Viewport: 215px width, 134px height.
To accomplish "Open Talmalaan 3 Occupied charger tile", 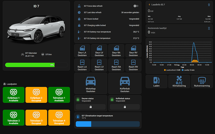I will (36, 118).
